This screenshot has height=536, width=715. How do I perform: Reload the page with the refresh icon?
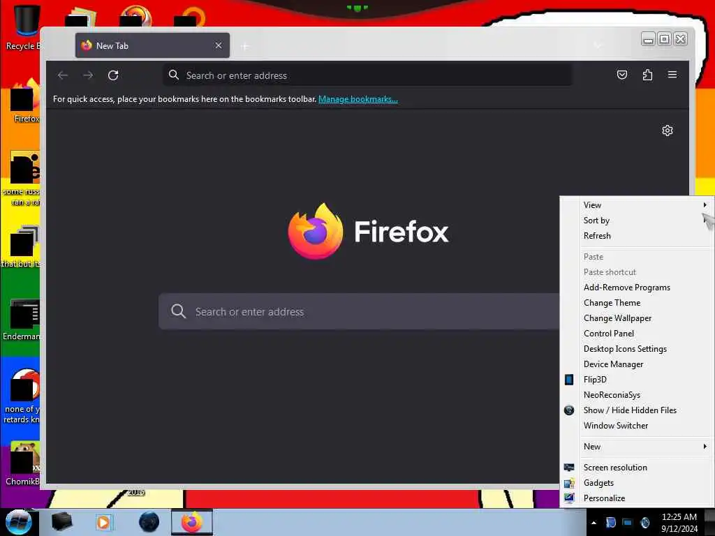(x=113, y=75)
